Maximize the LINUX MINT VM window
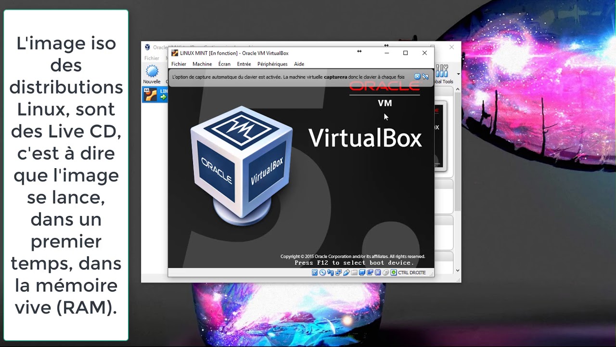Viewport: 616px width, 347px height. pos(405,53)
